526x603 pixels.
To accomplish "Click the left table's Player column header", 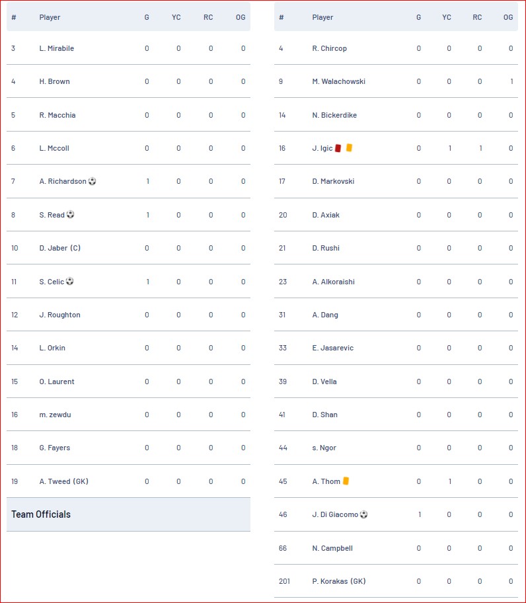I will 50,17.
